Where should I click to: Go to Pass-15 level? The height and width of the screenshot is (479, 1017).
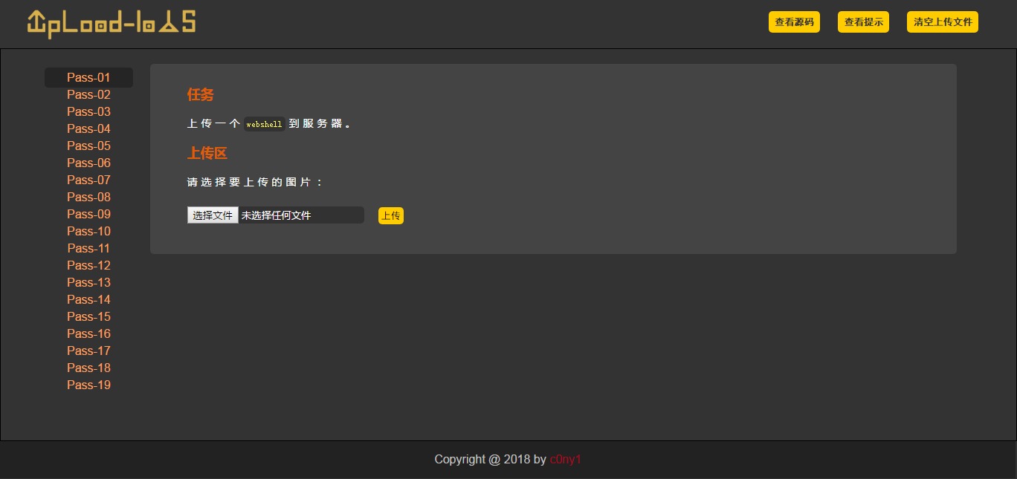88,316
